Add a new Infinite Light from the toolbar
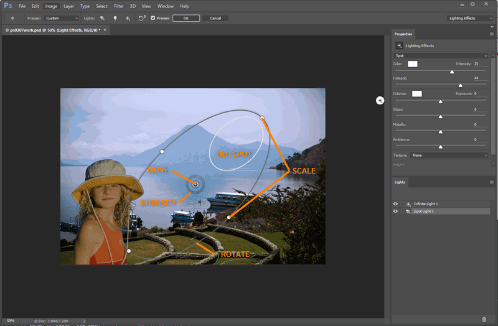 [x=128, y=19]
